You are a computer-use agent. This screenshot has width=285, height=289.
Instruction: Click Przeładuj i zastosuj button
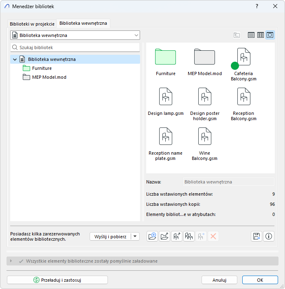[x=57, y=280]
